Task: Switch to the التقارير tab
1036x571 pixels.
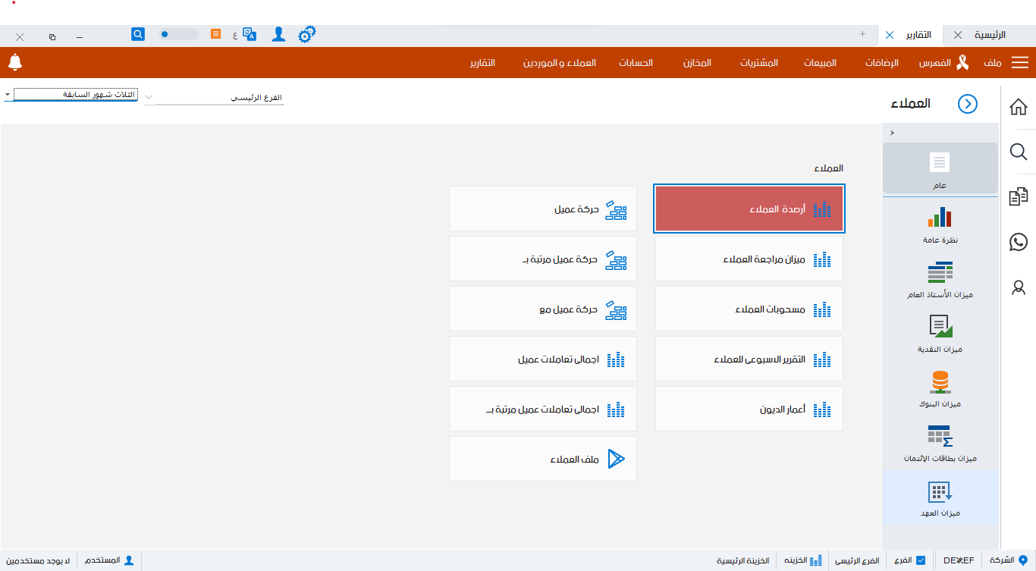Action: tap(919, 35)
